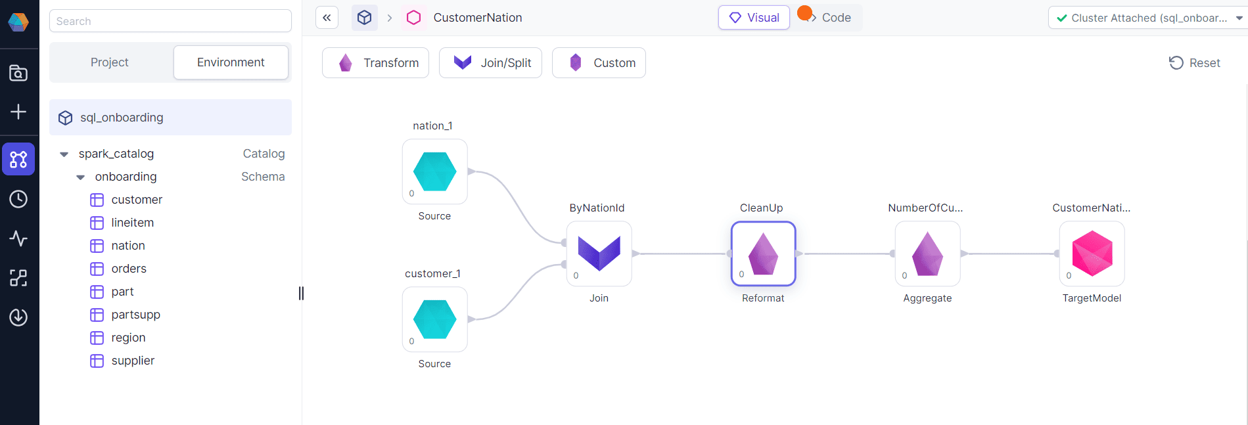This screenshot has width=1248, height=425.
Task: Switch to the Project tab
Action: (110, 62)
